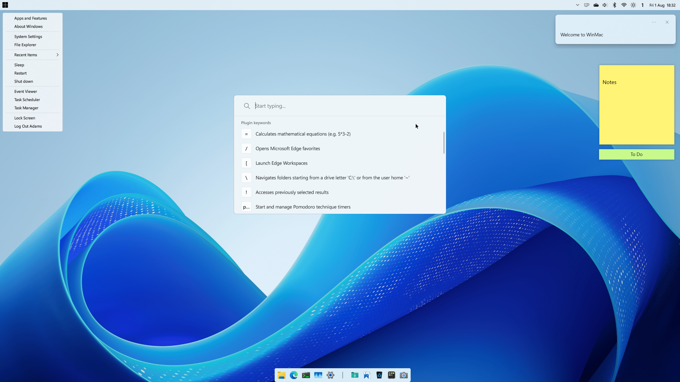Select the '/' Edge favorites keyword tile

pos(246,149)
